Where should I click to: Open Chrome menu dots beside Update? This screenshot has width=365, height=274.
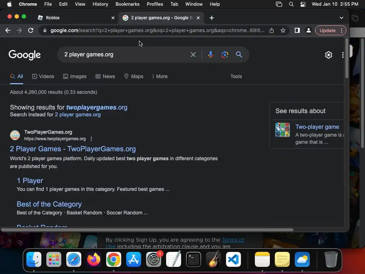[x=341, y=30]
